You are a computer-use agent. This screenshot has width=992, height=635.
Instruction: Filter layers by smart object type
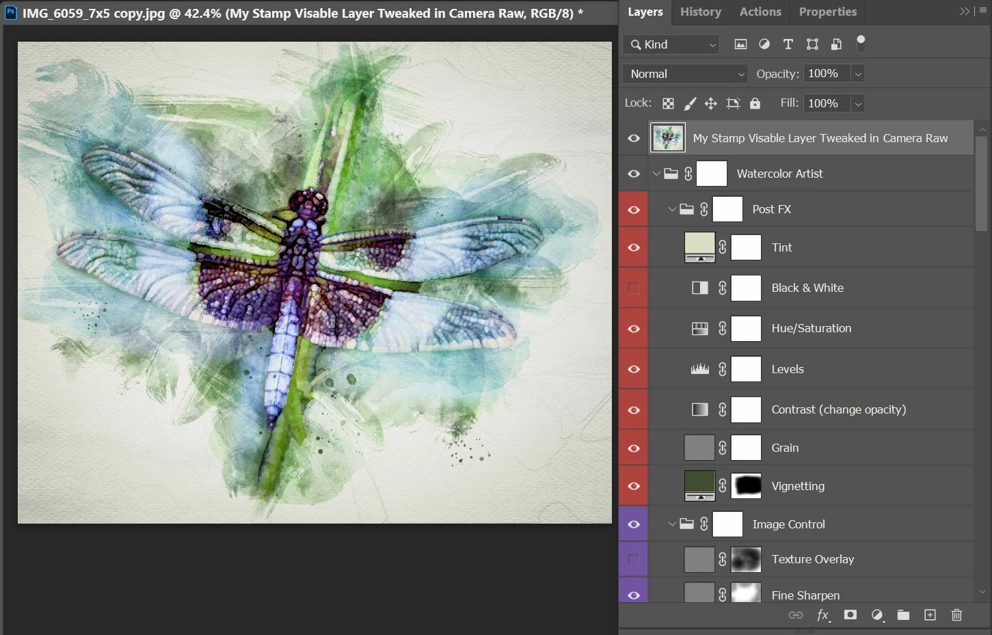pos(836,44)
